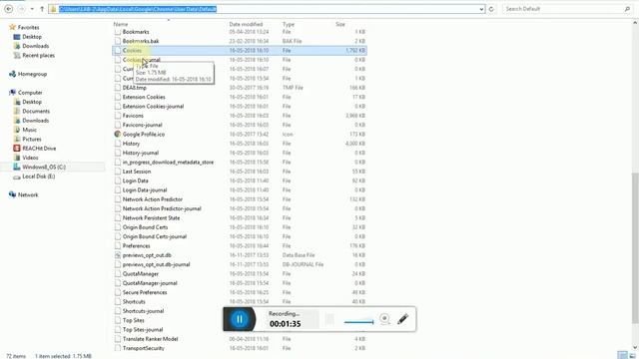The width and height of the screenshot is (639, 359).
Task: Select the Top Sites file icon
Action: tap(118, 320)
